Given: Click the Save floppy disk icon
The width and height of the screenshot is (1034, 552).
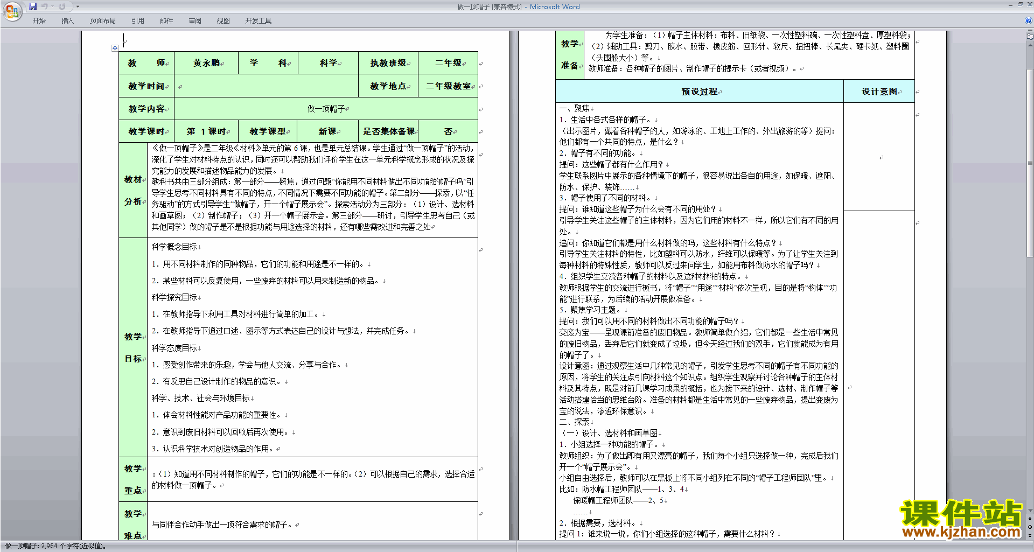Looking at the screenshot, I should pyautogui.click(x=33, y=6).
